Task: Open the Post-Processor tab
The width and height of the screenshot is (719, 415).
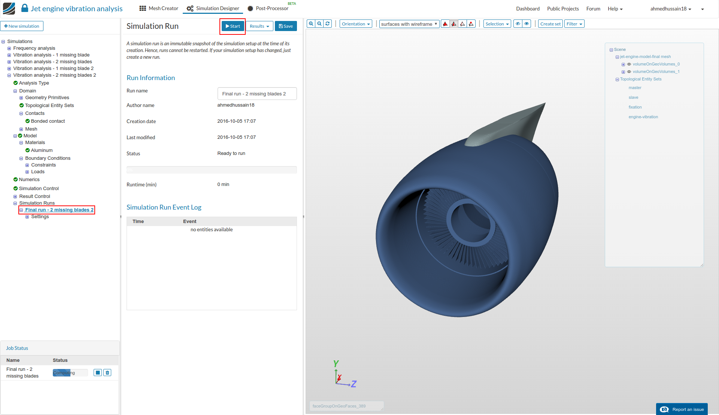Action: pyautogui.click(x=268, y=9)
